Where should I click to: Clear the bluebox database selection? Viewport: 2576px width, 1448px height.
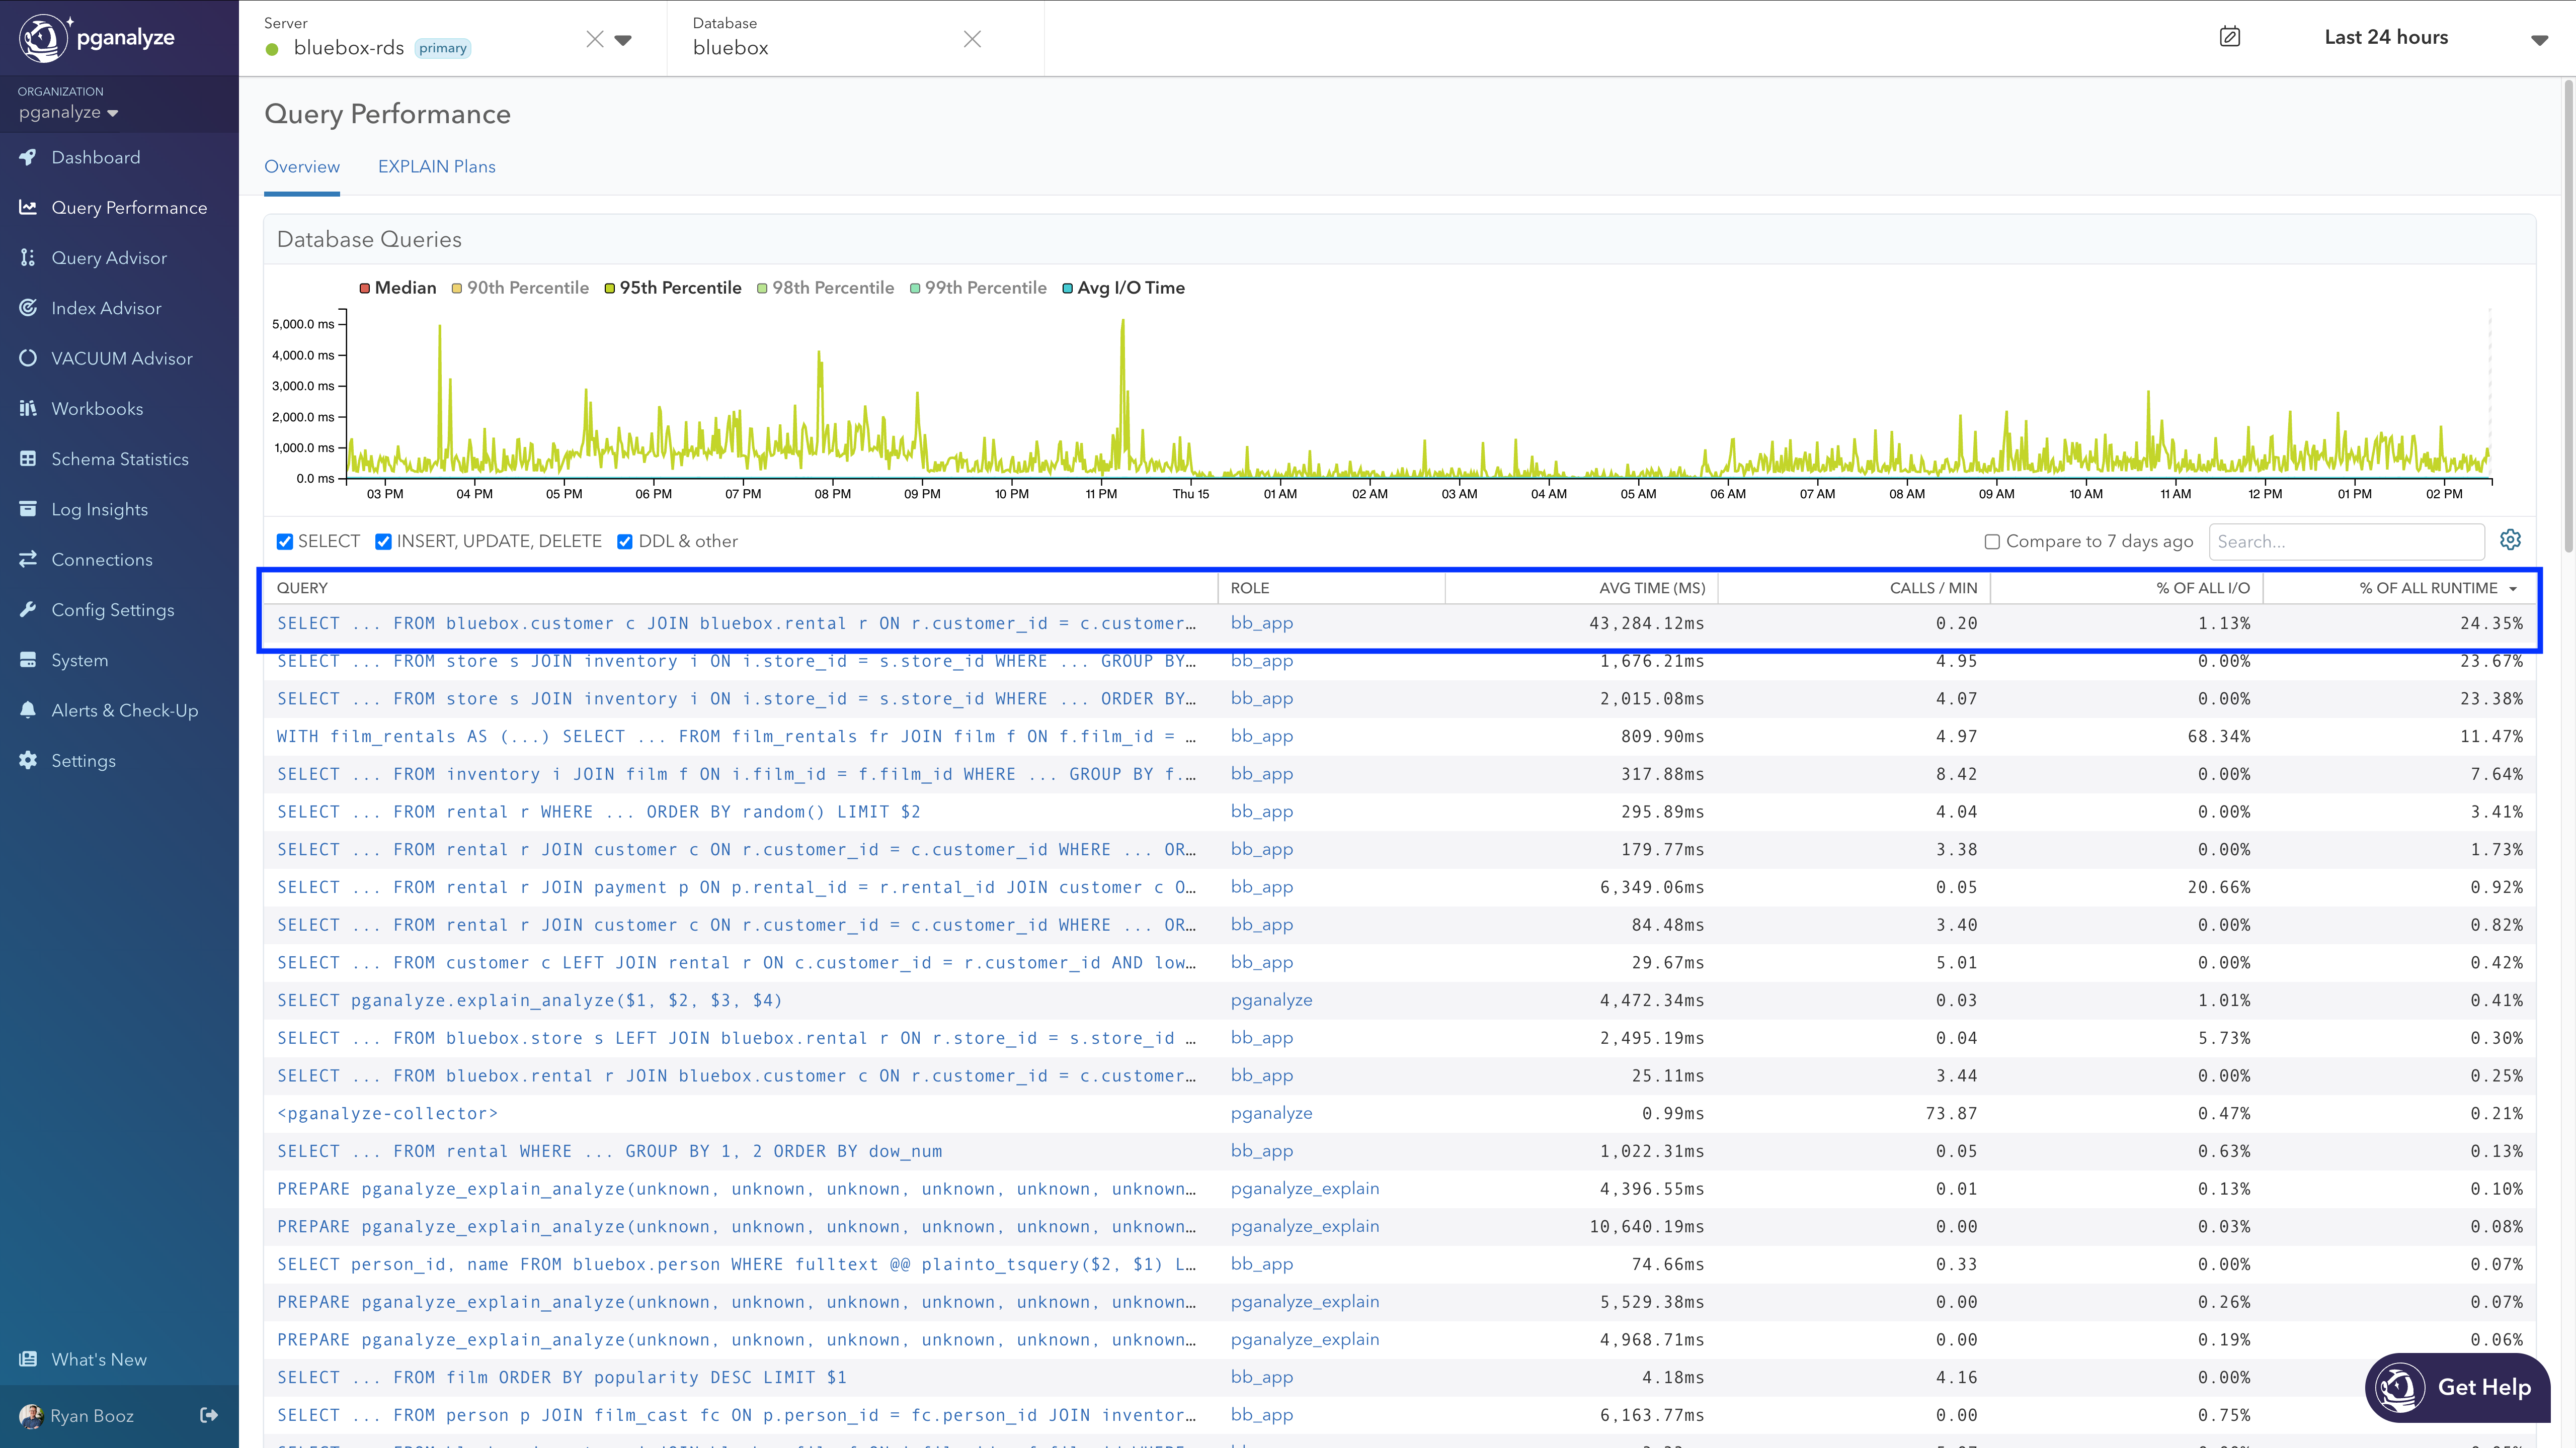972,39
